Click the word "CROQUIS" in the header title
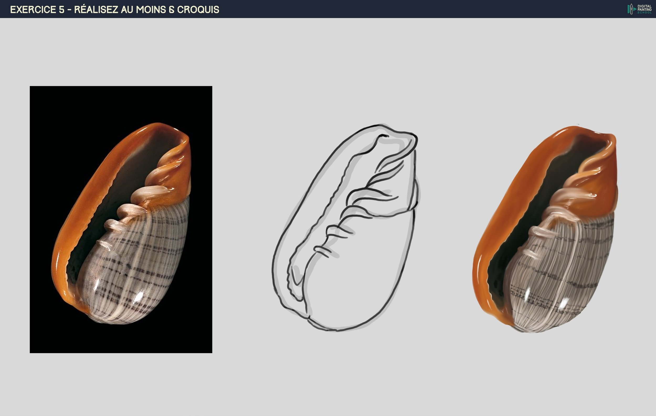 198,9
